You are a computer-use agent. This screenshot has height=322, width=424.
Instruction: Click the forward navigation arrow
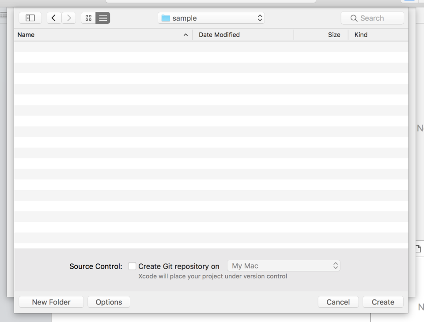[x=68, y=18]
